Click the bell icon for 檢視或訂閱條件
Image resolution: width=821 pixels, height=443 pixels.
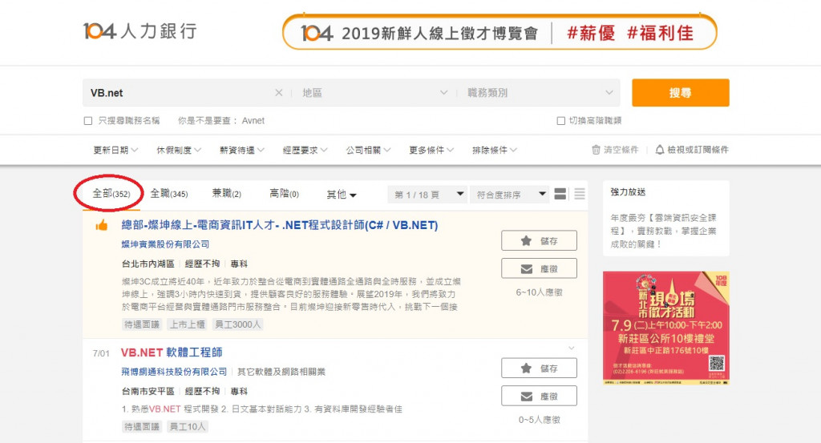660,150
